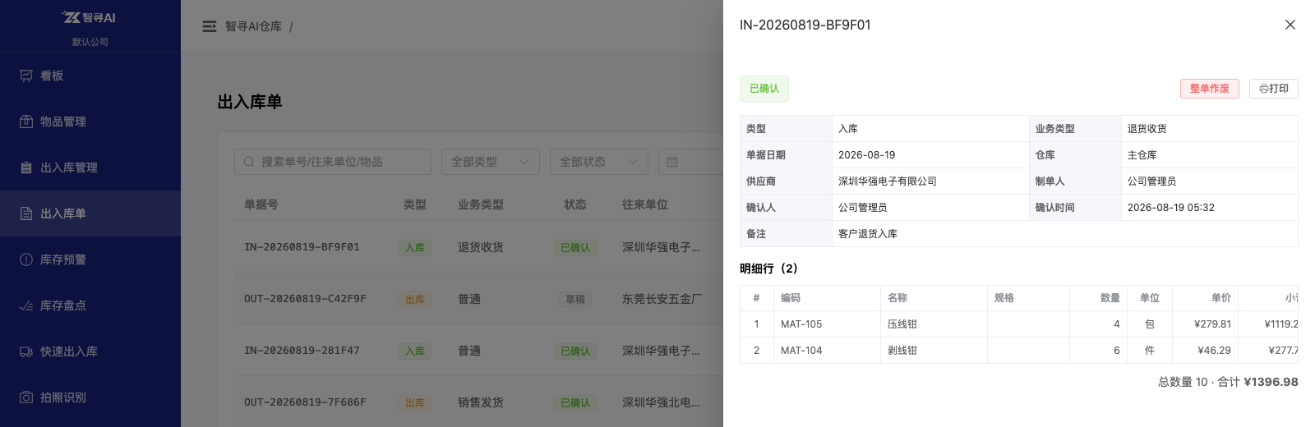Expand the 全部状态 dropdown

[x=599, y=162]
